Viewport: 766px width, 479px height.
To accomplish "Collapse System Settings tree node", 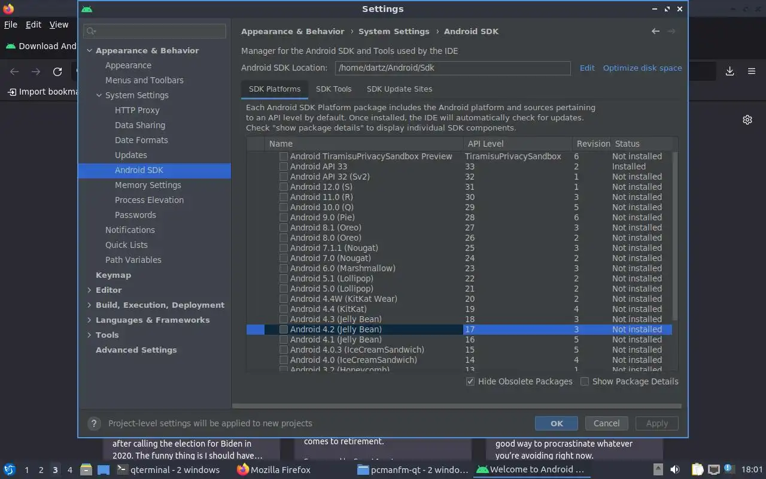I will [99, 95].
